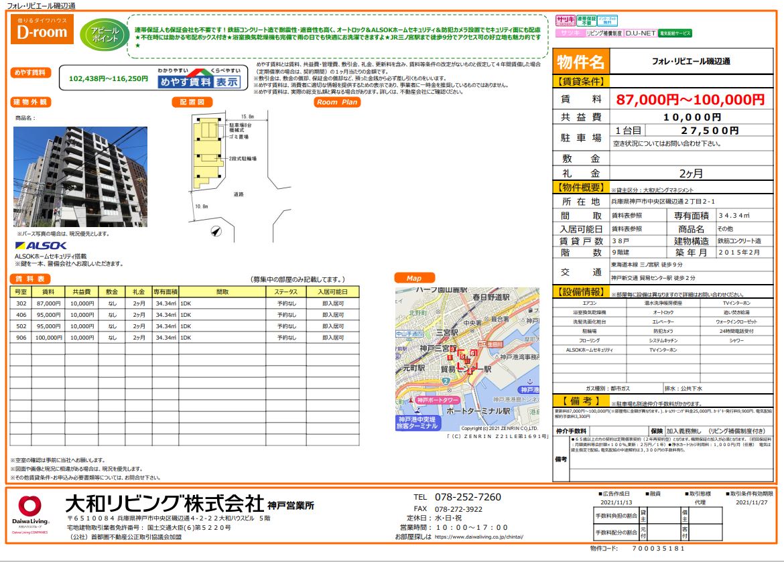
Task: Select room 302 in rent table
Action: pos(184,303)
